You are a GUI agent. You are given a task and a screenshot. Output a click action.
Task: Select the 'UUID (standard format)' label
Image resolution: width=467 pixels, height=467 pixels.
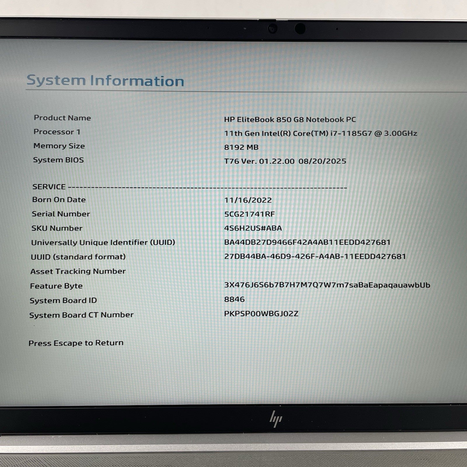pos(78,257)
